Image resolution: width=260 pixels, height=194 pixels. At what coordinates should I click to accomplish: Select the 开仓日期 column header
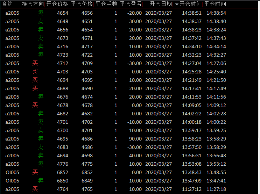tap(161, 4)
